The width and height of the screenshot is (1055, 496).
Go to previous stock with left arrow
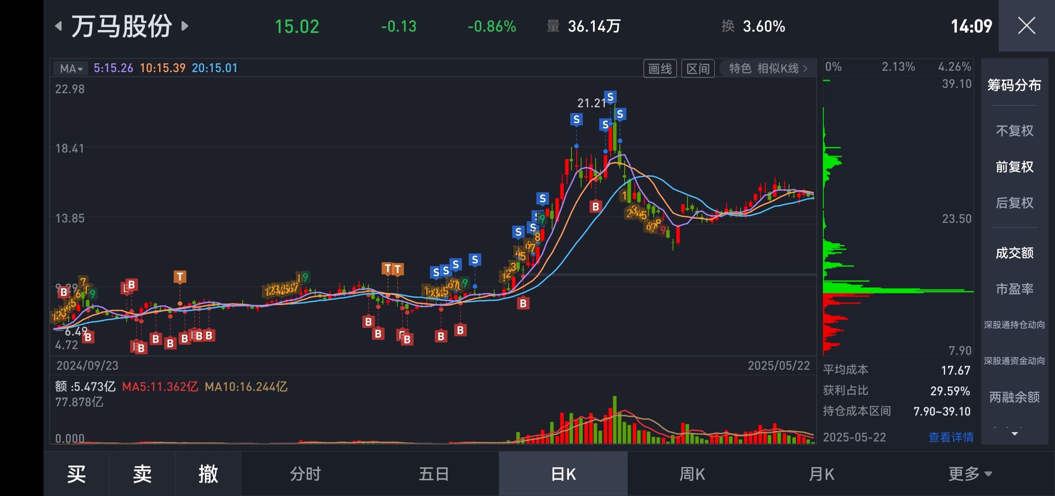tap(58, 26)
